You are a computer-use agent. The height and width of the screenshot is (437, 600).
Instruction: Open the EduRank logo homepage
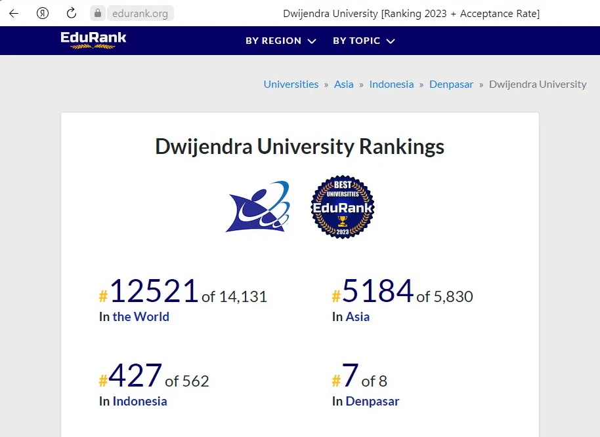(x=93, y=40)
